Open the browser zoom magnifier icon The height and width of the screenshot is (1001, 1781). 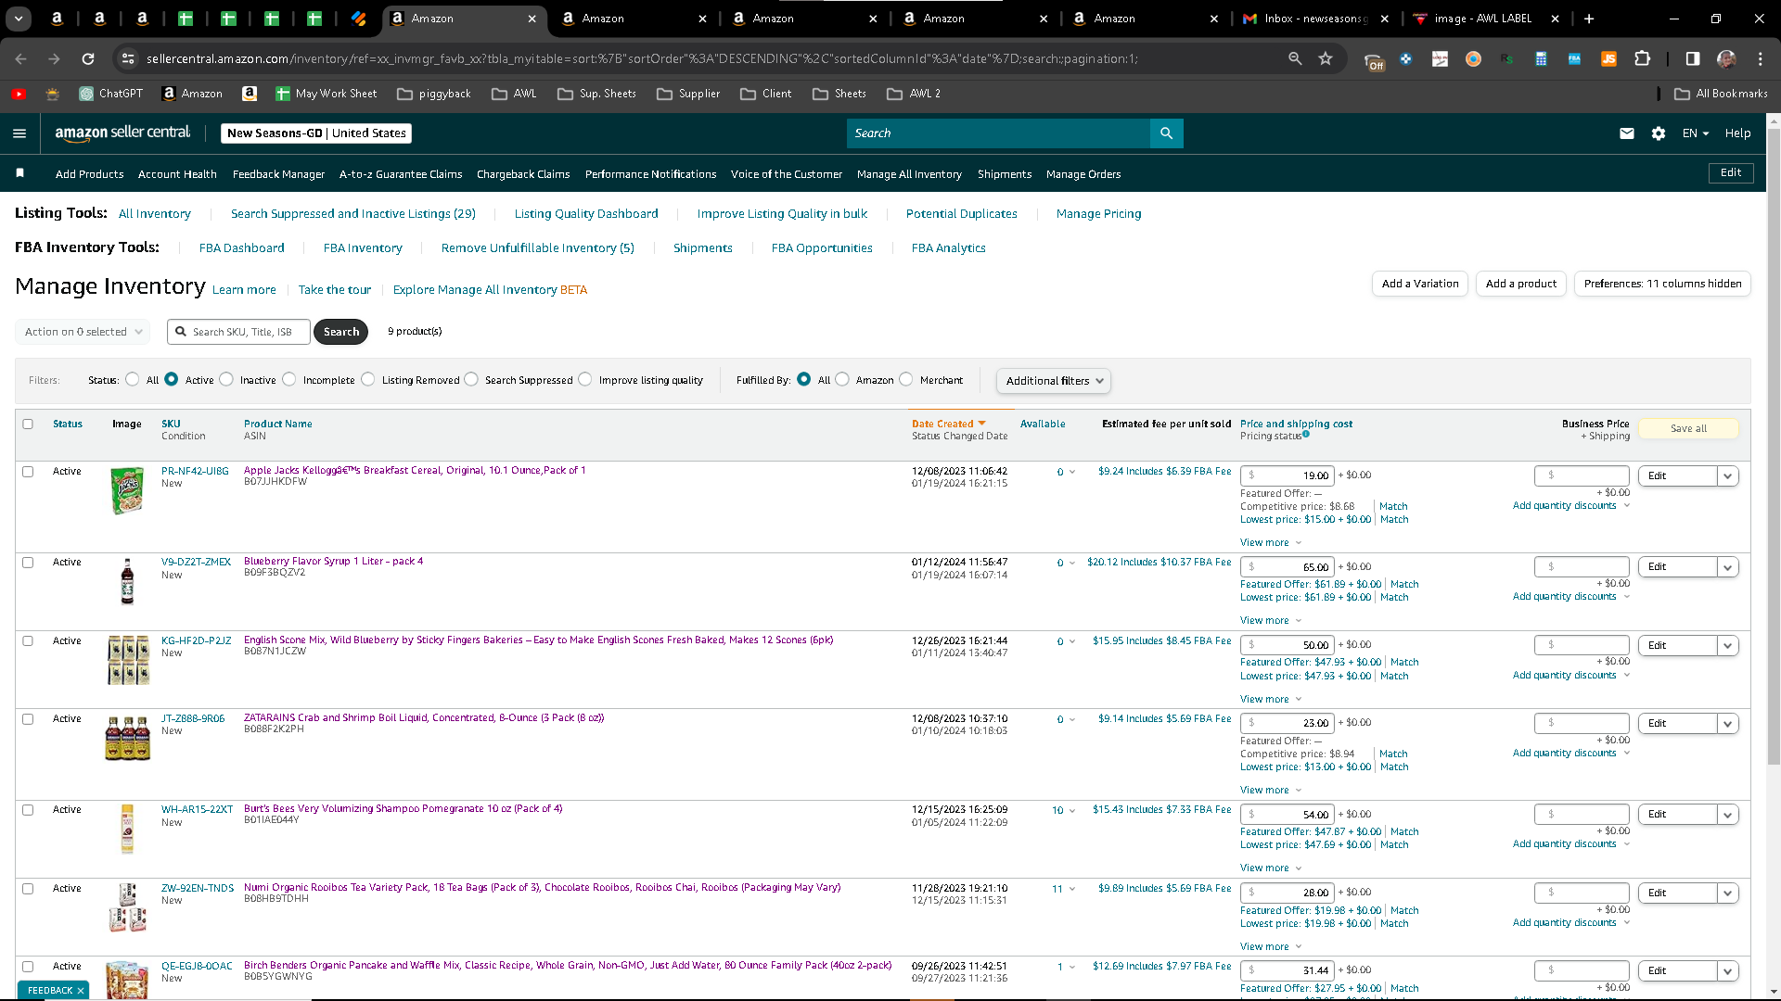1295,58
